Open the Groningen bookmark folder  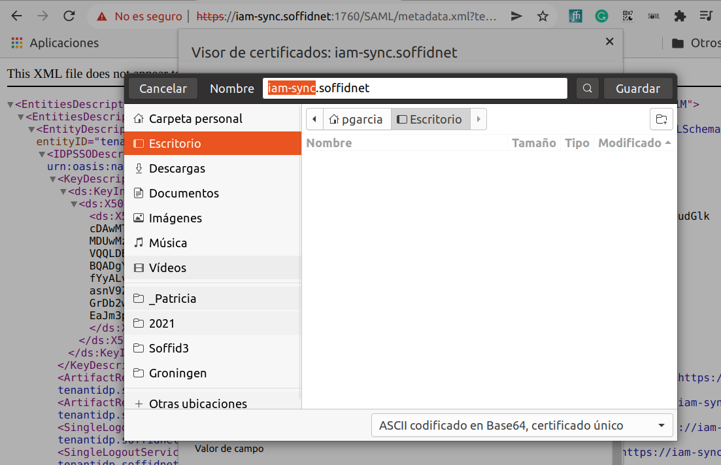coord(213,373)
